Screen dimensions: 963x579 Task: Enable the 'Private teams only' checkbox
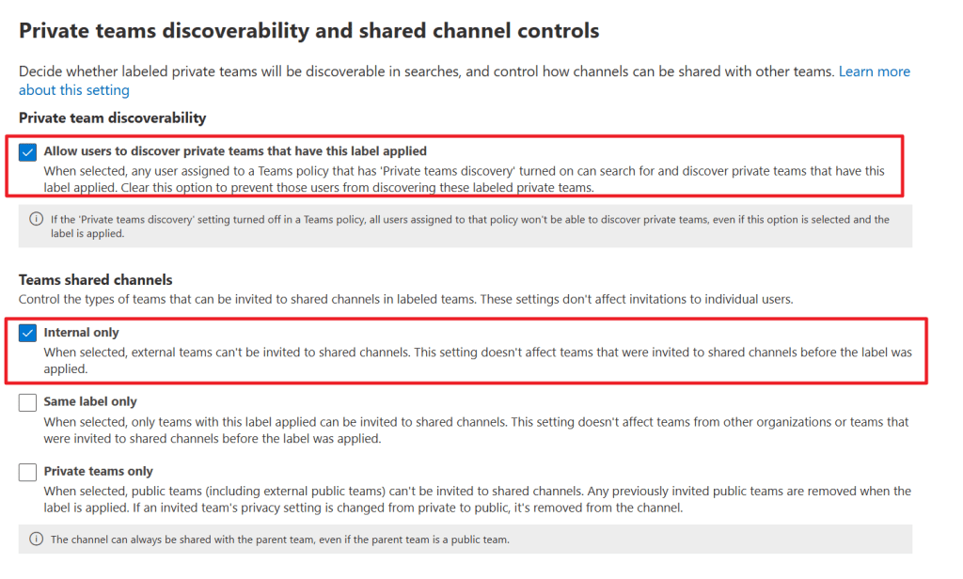point(27,472)
